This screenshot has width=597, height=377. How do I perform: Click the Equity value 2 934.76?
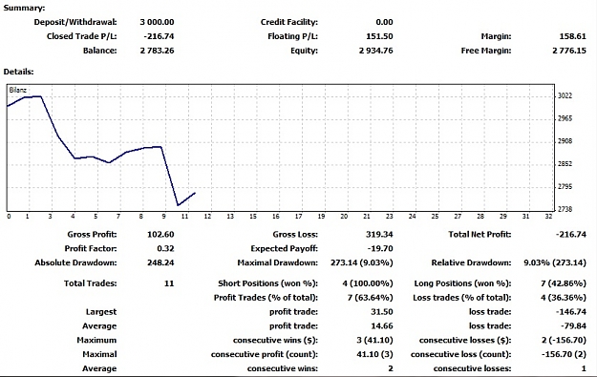coord(375,51)
